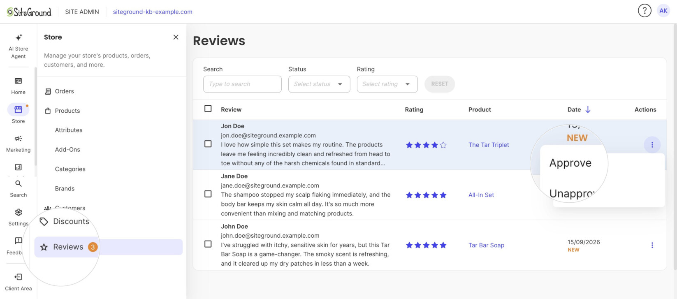Open Settings in the sidebar

click(19, 218)
